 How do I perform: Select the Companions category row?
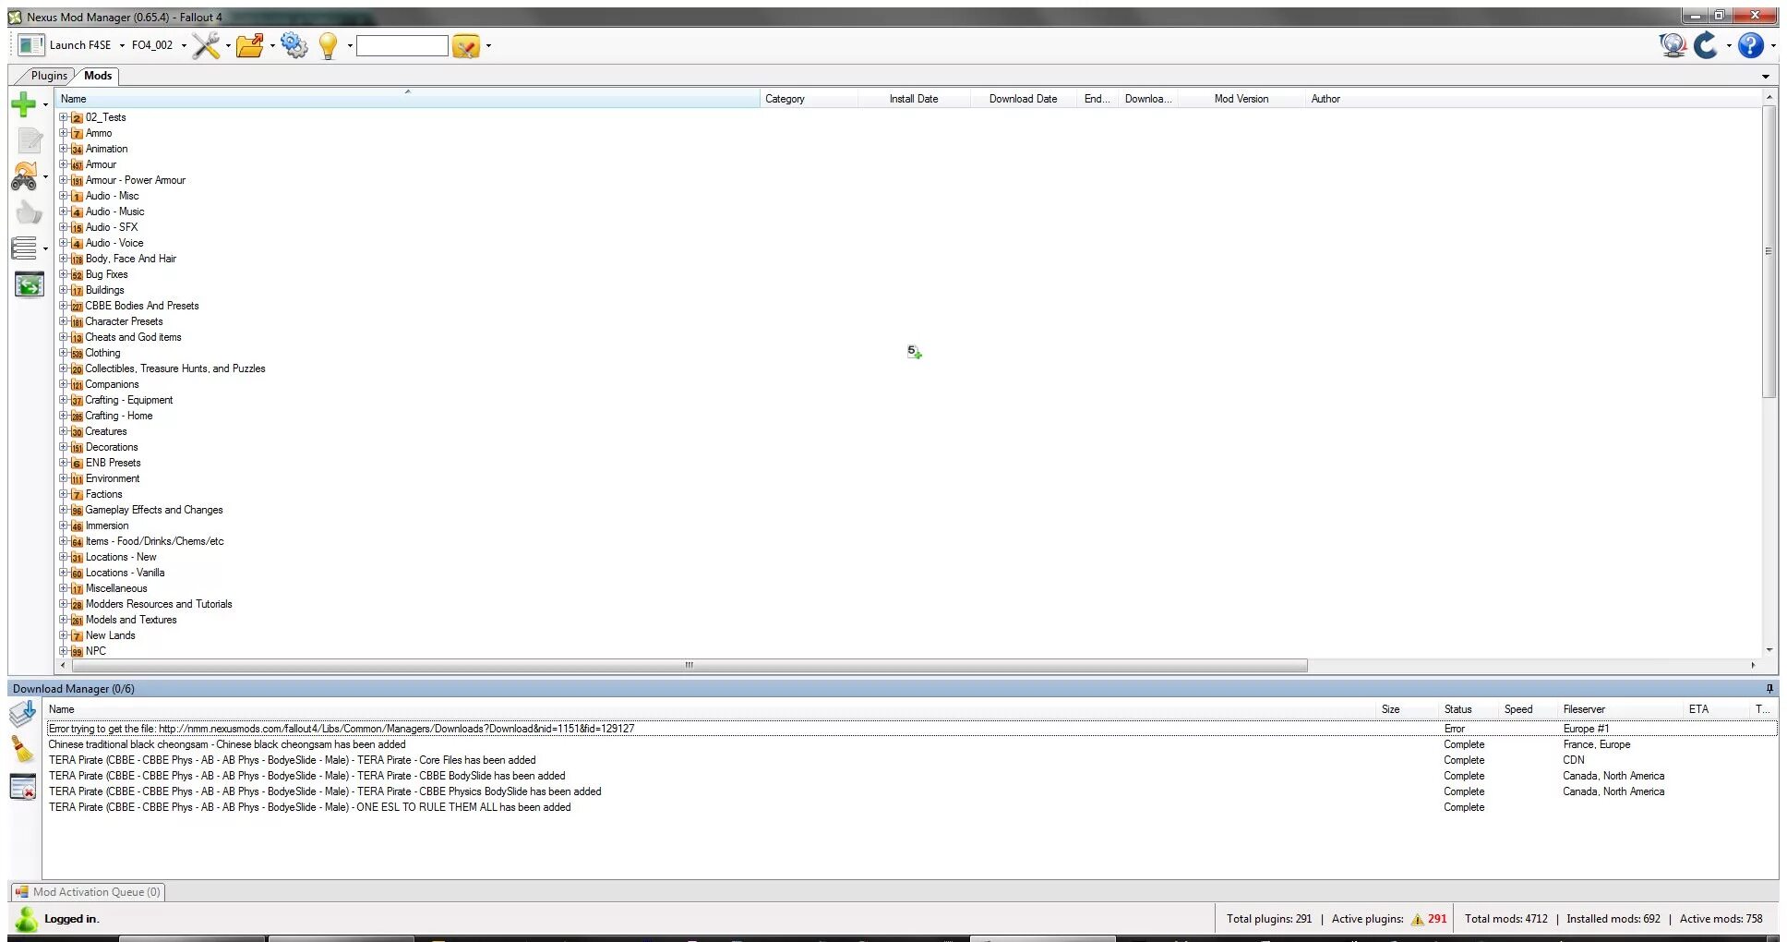[112, 384]
